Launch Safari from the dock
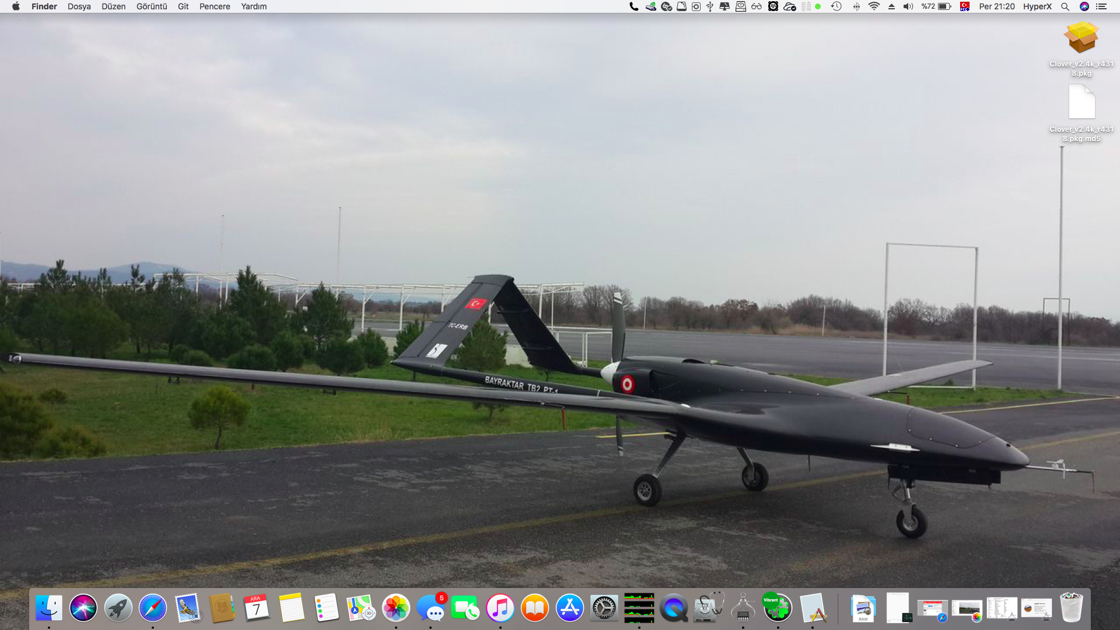The image size is (1120, 630). click(x=153, y=608)
